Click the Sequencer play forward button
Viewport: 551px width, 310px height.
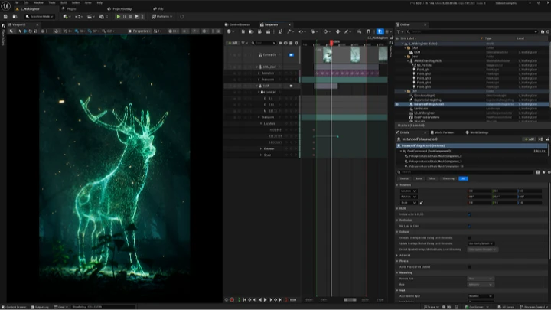pyautogui.click(x=266, y=300)
